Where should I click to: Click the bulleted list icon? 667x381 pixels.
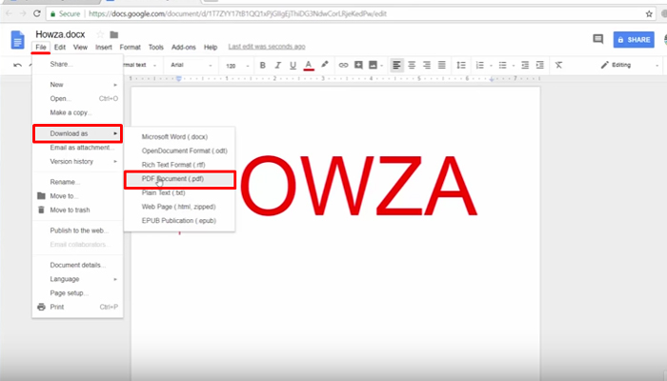[x=502, y=65]
